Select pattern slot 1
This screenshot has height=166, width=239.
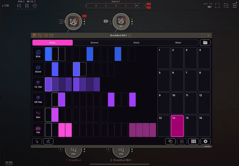(x=164, y=58)
